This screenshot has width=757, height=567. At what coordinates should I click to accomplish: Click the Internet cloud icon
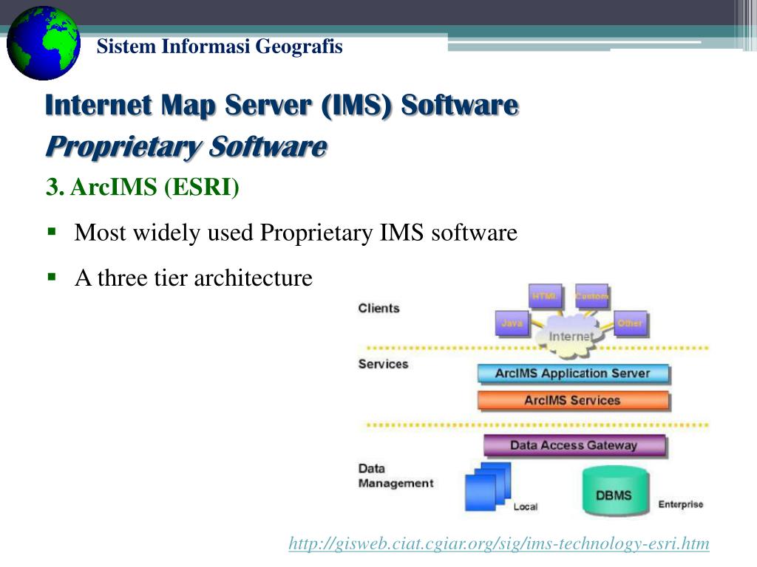(571, 337)
